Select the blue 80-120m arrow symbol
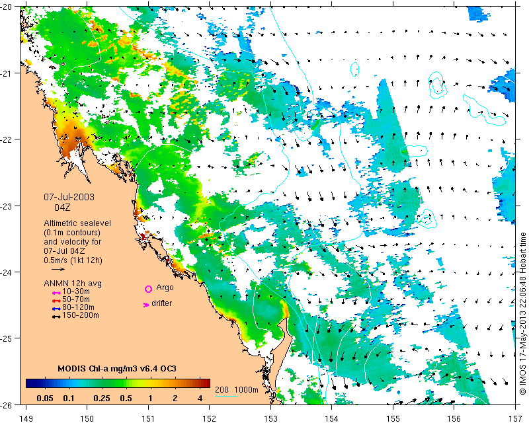Screen dimensions: 529x423 click(x=56, y=309)
